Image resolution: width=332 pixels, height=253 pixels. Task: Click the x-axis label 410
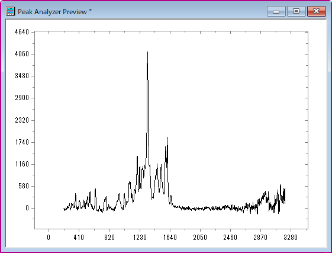click(79, 238)
